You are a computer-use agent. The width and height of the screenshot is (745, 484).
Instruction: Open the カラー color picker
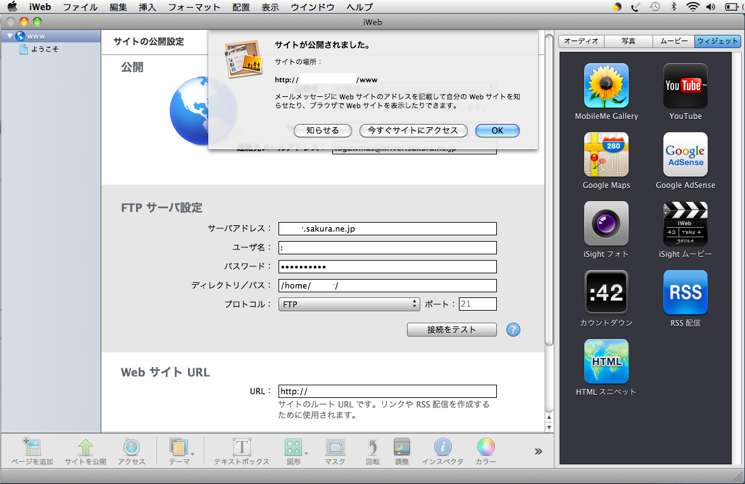click(485, 448)
